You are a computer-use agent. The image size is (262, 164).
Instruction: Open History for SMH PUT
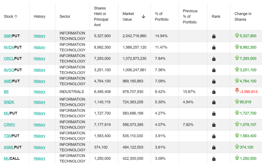point(39,36)
